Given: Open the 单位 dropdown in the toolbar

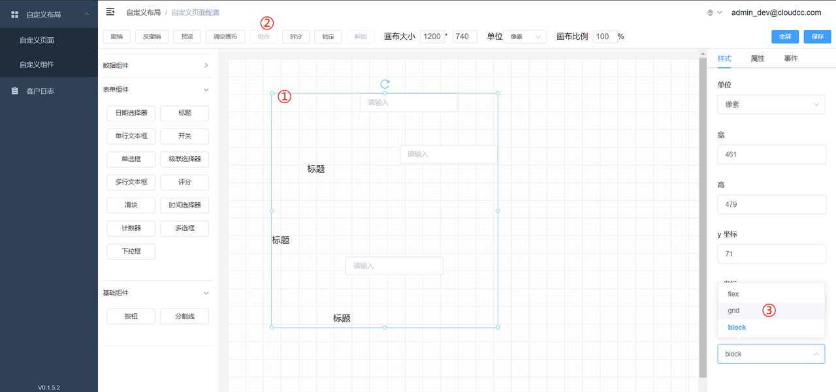Looking at the screenshot, I should [525, 37].
